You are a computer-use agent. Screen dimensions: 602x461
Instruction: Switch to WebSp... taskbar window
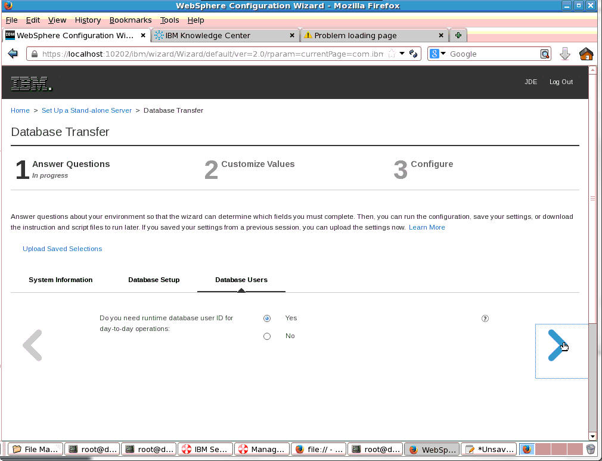pos(432,449)
